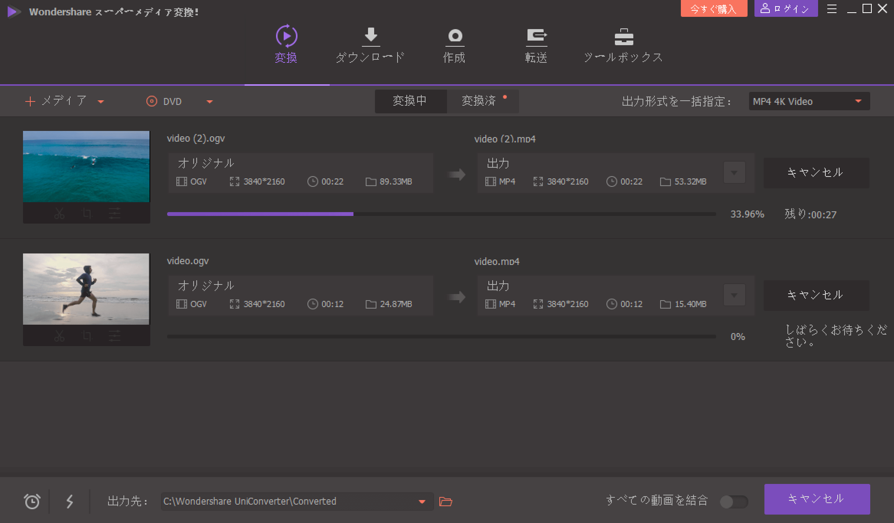This screenshot has width=894, height=523.
Task: Click trim scissors icon for video.ogv
Action: tap(59, 336)
